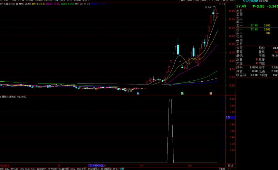The image size is (278, 170).
Task: Click the 收益(三) 0.130 value
Action: [254, 75]
